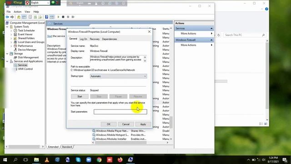This screenshot has width=291, height=164.
Task: Click Cancel in Windows Firewall Properties
Action: coord(125,124)
